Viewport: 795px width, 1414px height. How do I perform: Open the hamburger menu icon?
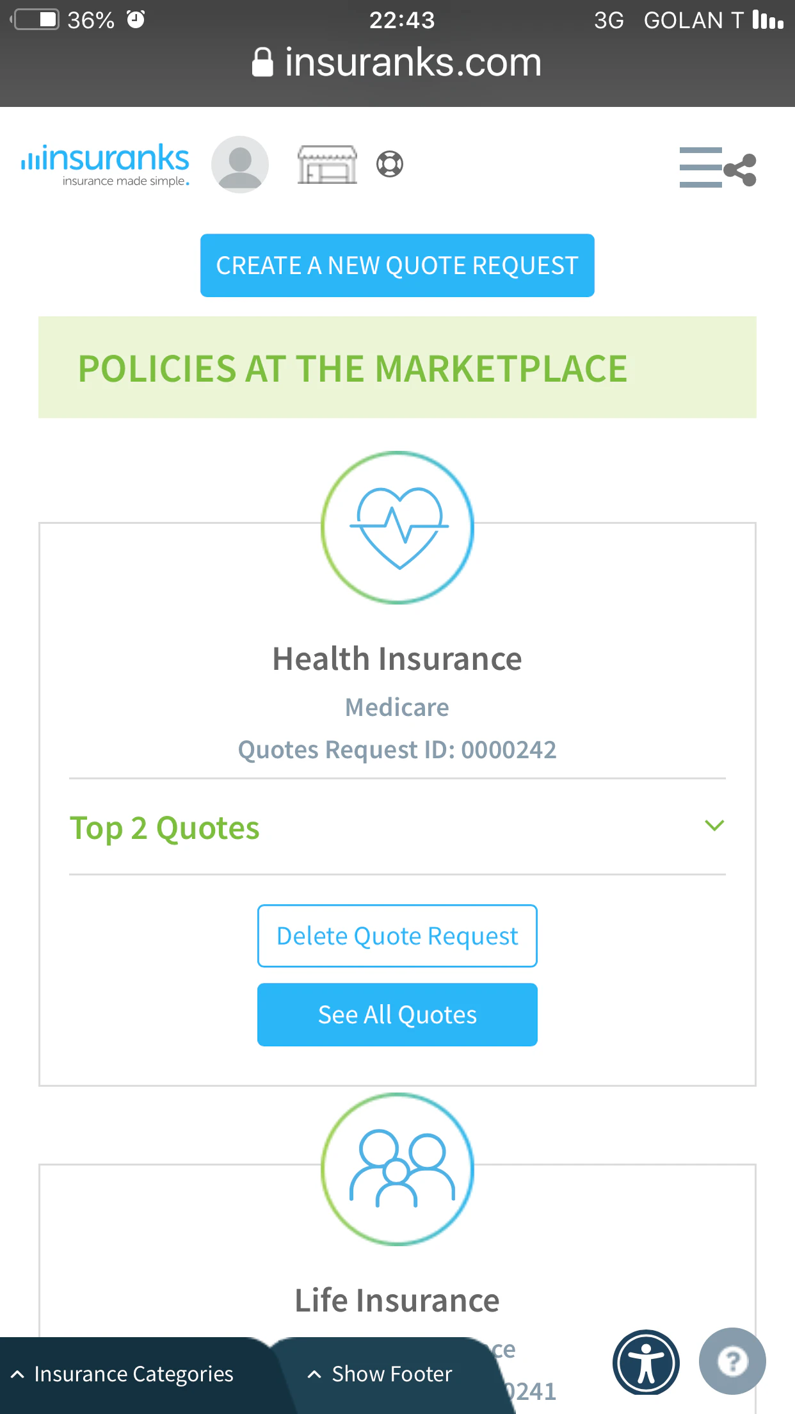700,168
